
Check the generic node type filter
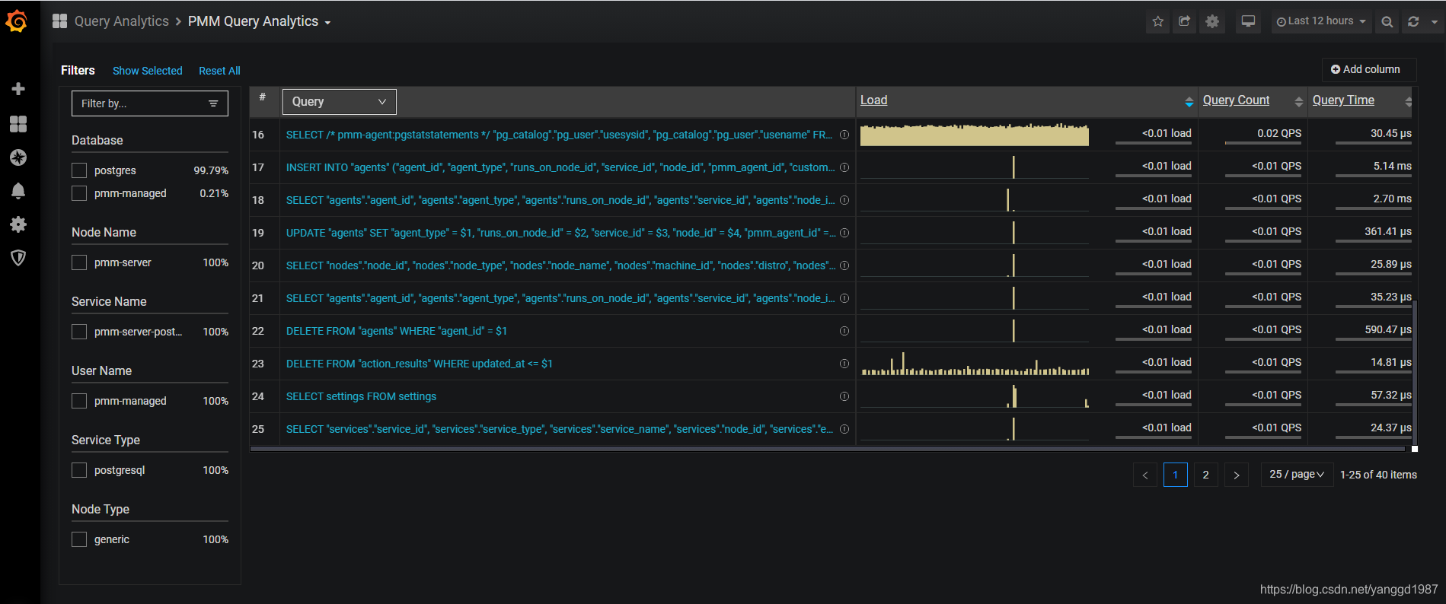pyautogui.click(x=79, y=539)
